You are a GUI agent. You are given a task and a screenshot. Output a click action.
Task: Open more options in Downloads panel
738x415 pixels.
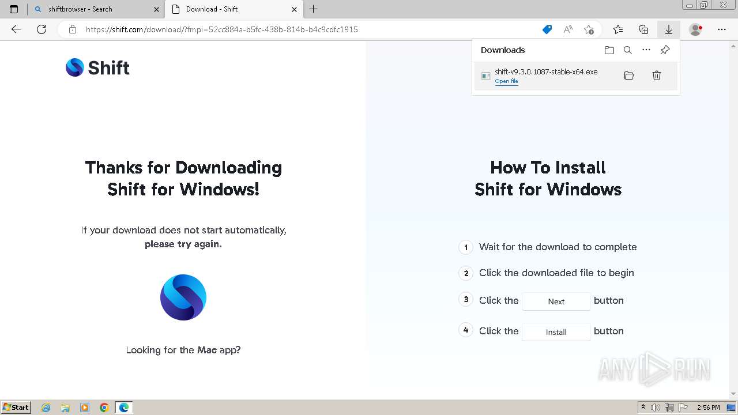pyautogui.click(x=646, y=50)
